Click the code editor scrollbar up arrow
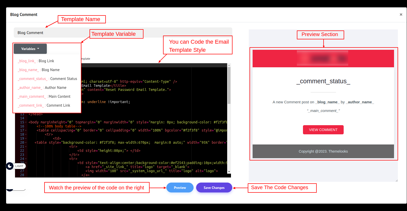Screen dimensions: 407x211 [x=229, y=65]
